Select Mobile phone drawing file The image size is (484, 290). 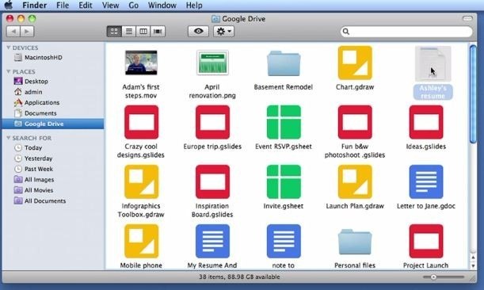(141, 241)
